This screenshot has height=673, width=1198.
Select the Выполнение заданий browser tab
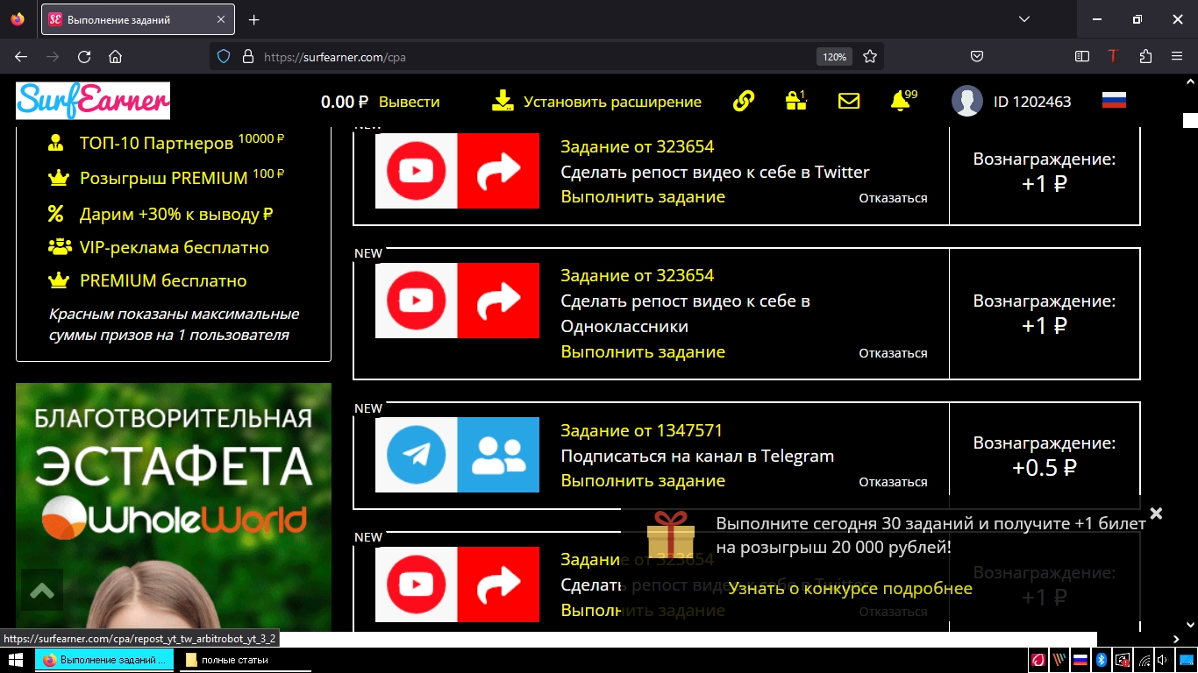click(138, 19)
